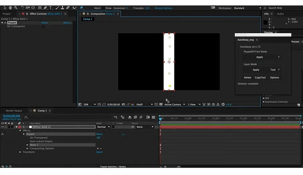The image size is (303, 175).
Task: Toggle the draft 3D icon in timeline
Action: pyautogui.click(x=123, y=117)
